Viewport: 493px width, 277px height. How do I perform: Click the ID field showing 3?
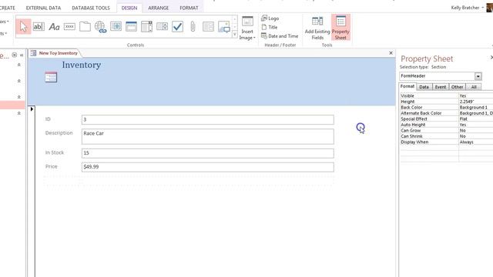(207, 120)
